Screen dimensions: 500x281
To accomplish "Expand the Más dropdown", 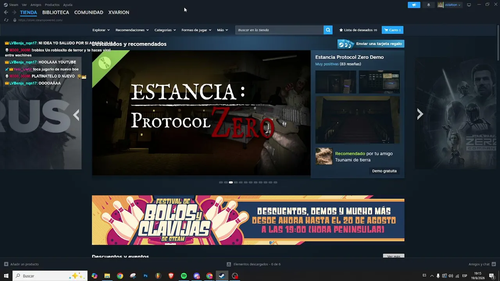I will (x=222, y=30).
